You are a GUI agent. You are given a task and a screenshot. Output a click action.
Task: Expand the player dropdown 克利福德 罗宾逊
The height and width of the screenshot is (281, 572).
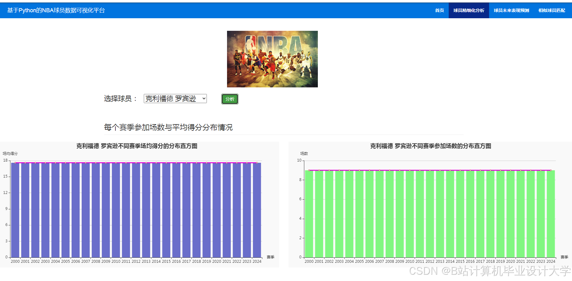tap(175, 99)
